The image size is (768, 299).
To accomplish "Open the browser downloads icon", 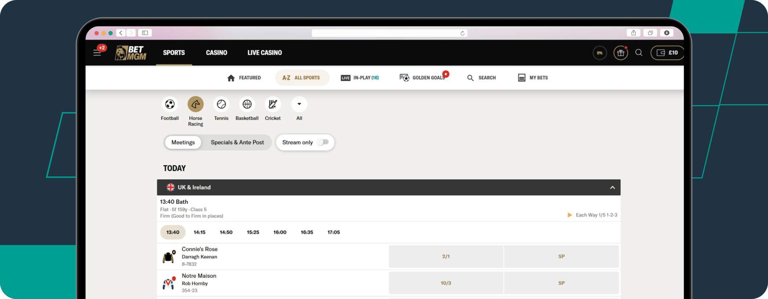I will 666,33.
